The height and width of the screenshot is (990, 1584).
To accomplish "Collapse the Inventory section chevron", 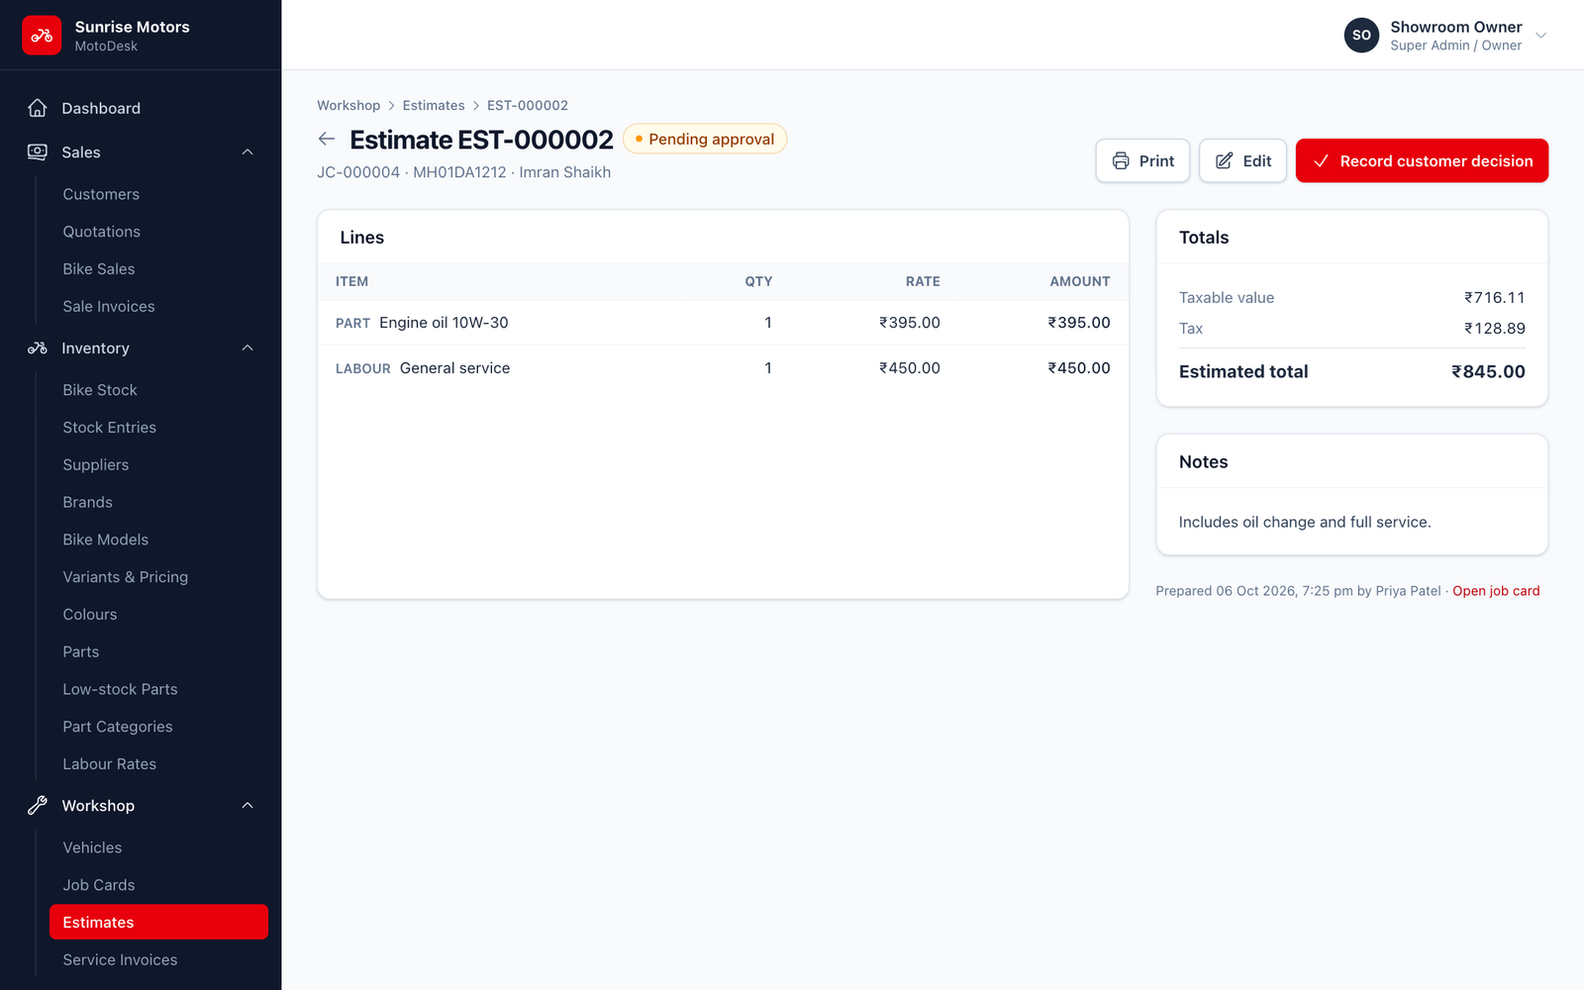I will coord(247,348).
